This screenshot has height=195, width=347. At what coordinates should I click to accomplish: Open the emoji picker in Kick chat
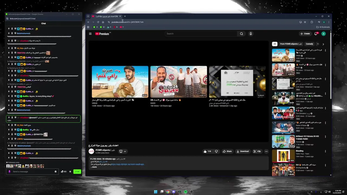click(x=56, y=171)
